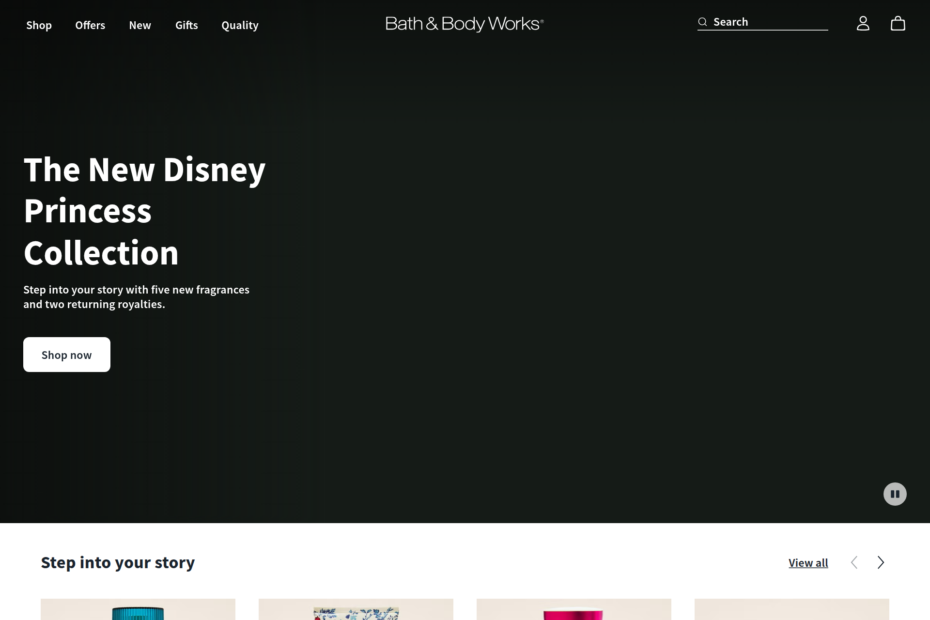Click the Bath & Body Works logo
930x620 pixels.
pyautogui.click(x=464, y=23)
